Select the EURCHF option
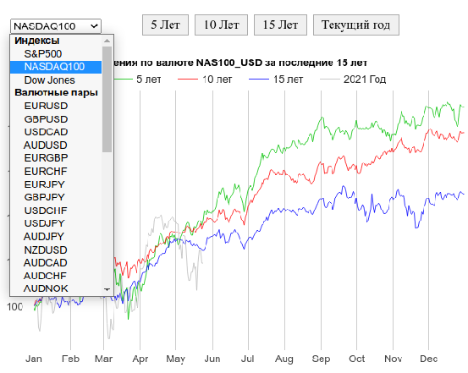 [56, 172]
